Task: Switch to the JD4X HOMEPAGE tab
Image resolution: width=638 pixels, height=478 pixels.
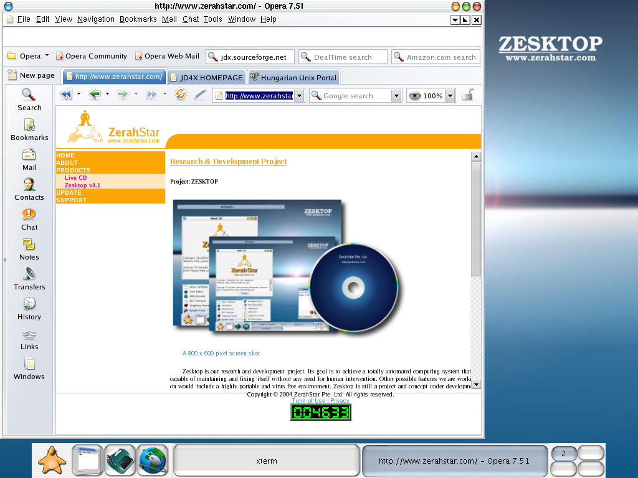Action: [x=207, y=77]
